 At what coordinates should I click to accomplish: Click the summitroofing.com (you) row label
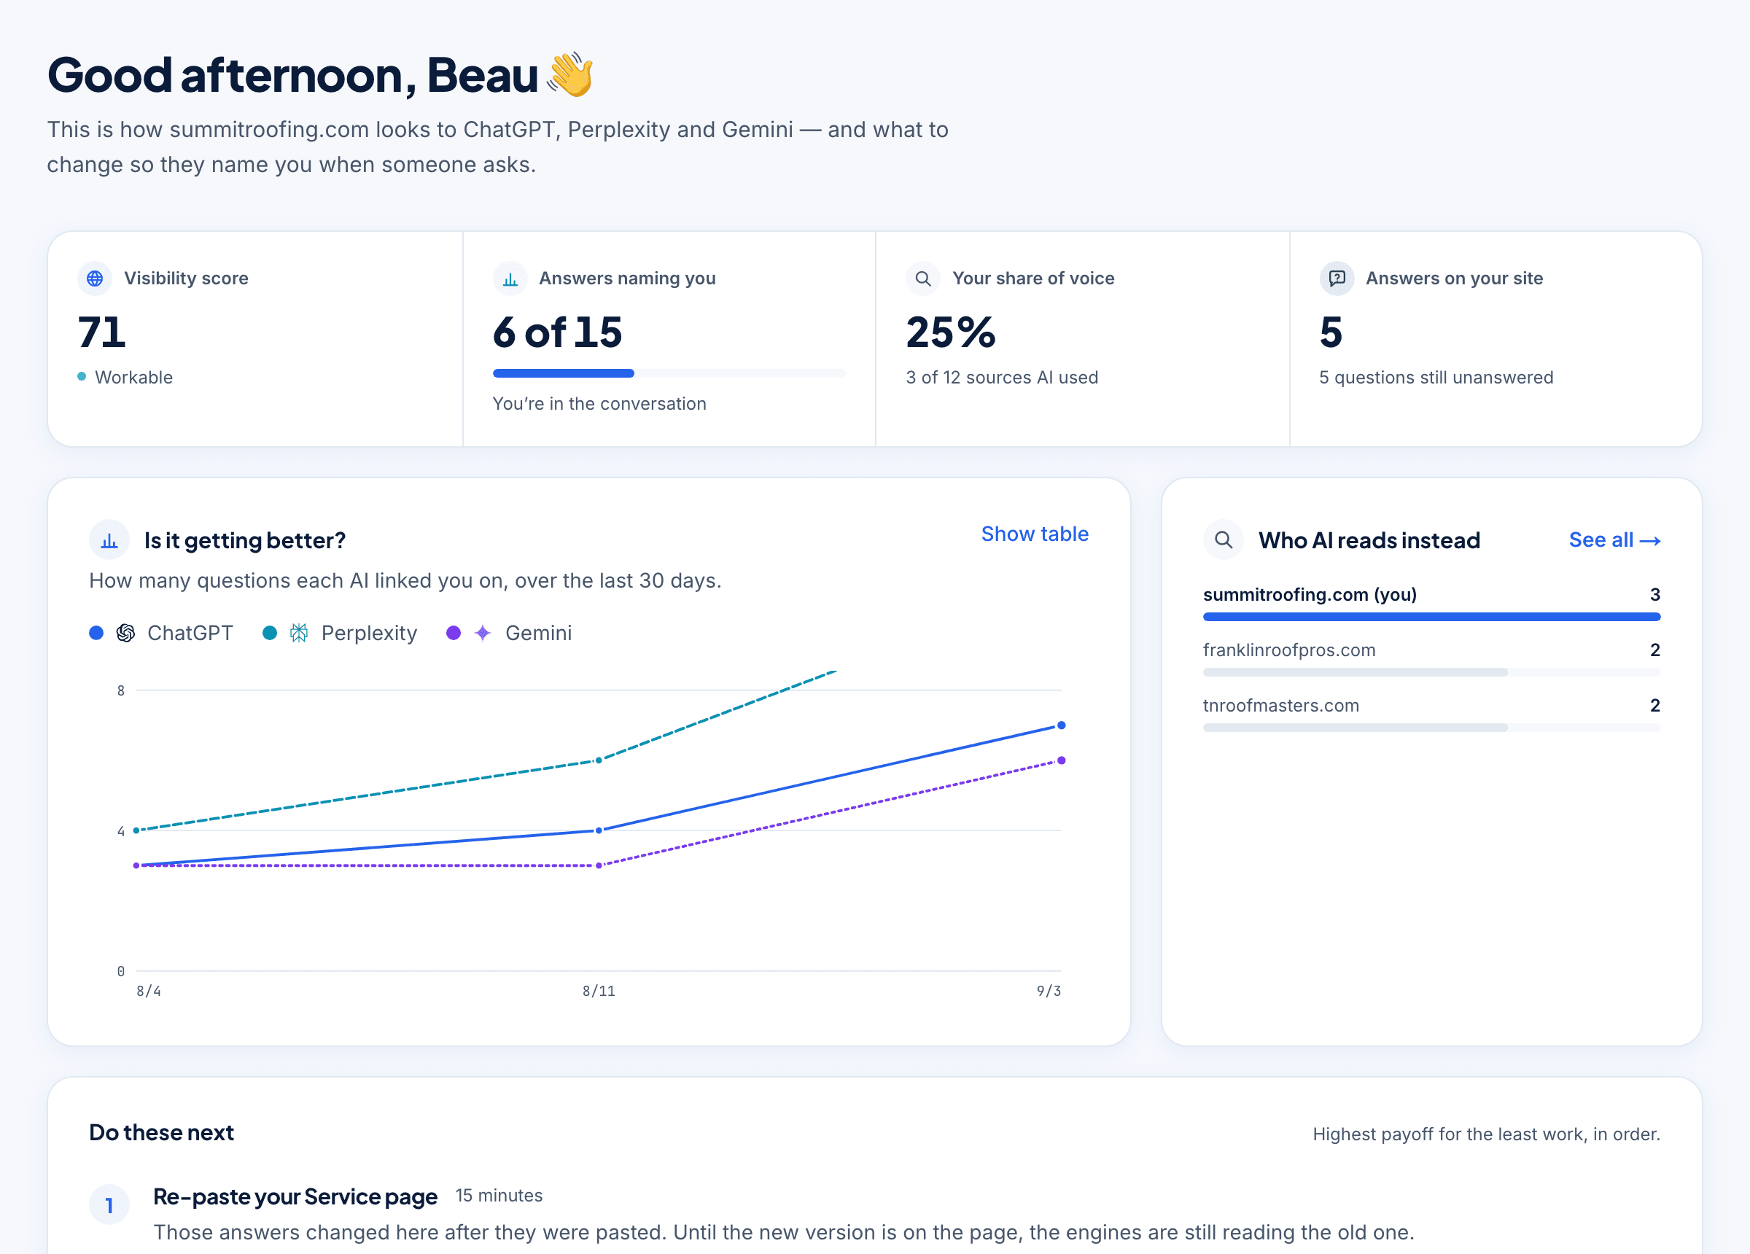[x=1310, y=594]
